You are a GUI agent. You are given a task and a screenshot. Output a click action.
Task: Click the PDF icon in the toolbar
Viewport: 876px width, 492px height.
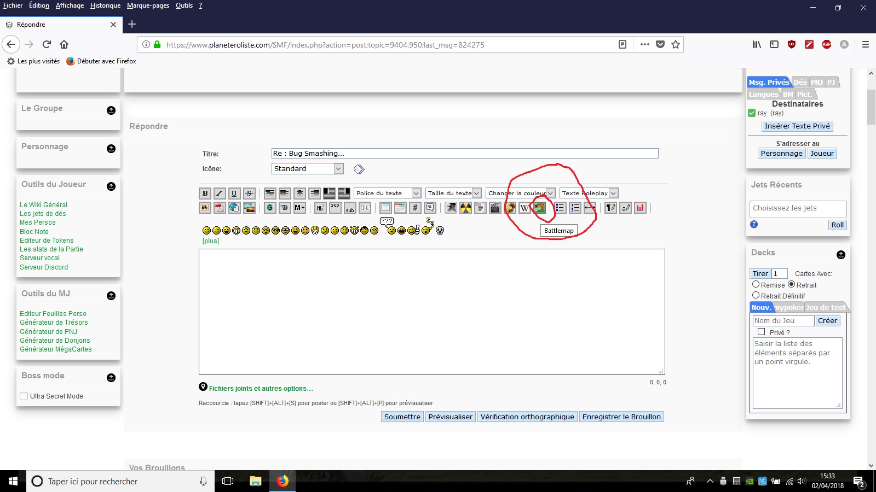[219, 208]
